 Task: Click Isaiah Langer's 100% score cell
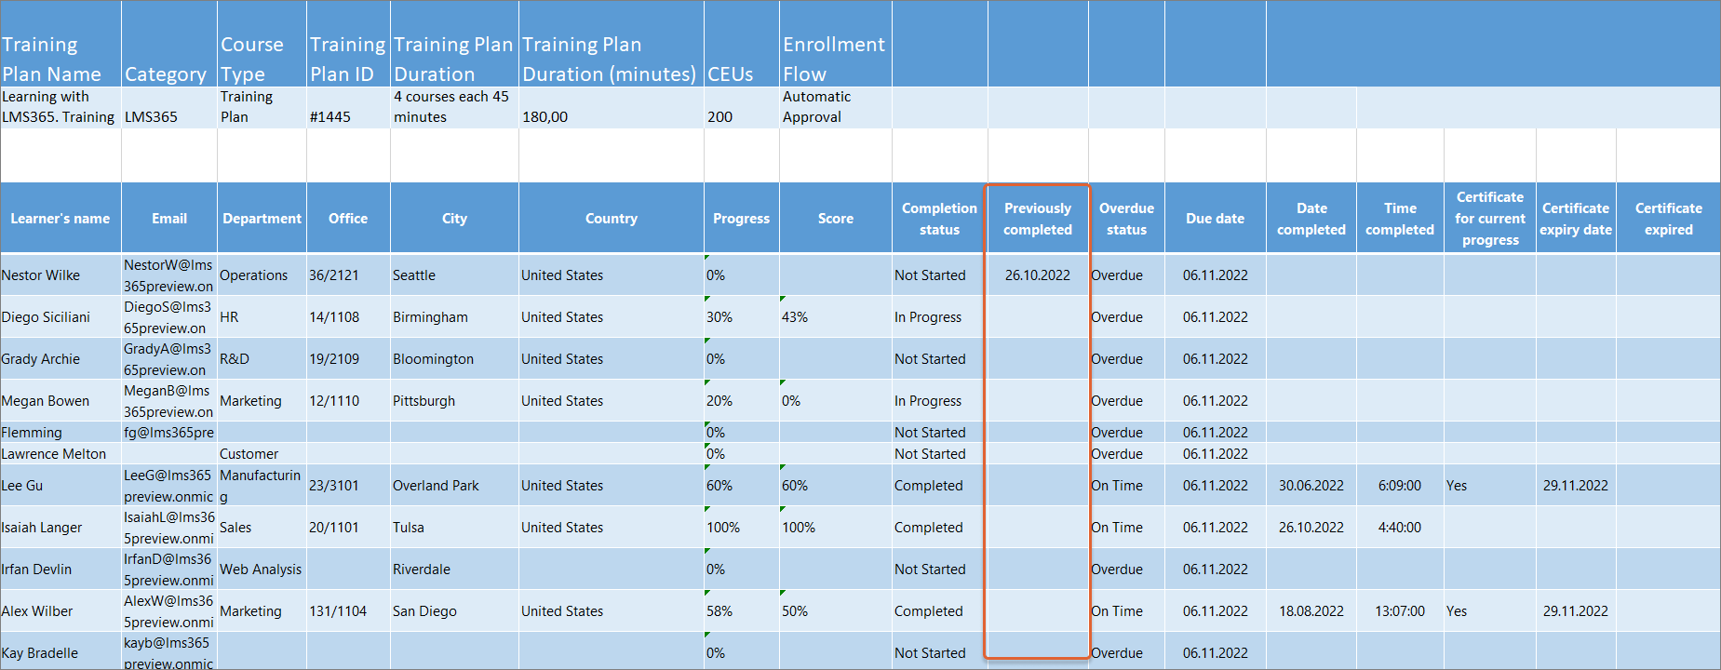tap(799, 528)
